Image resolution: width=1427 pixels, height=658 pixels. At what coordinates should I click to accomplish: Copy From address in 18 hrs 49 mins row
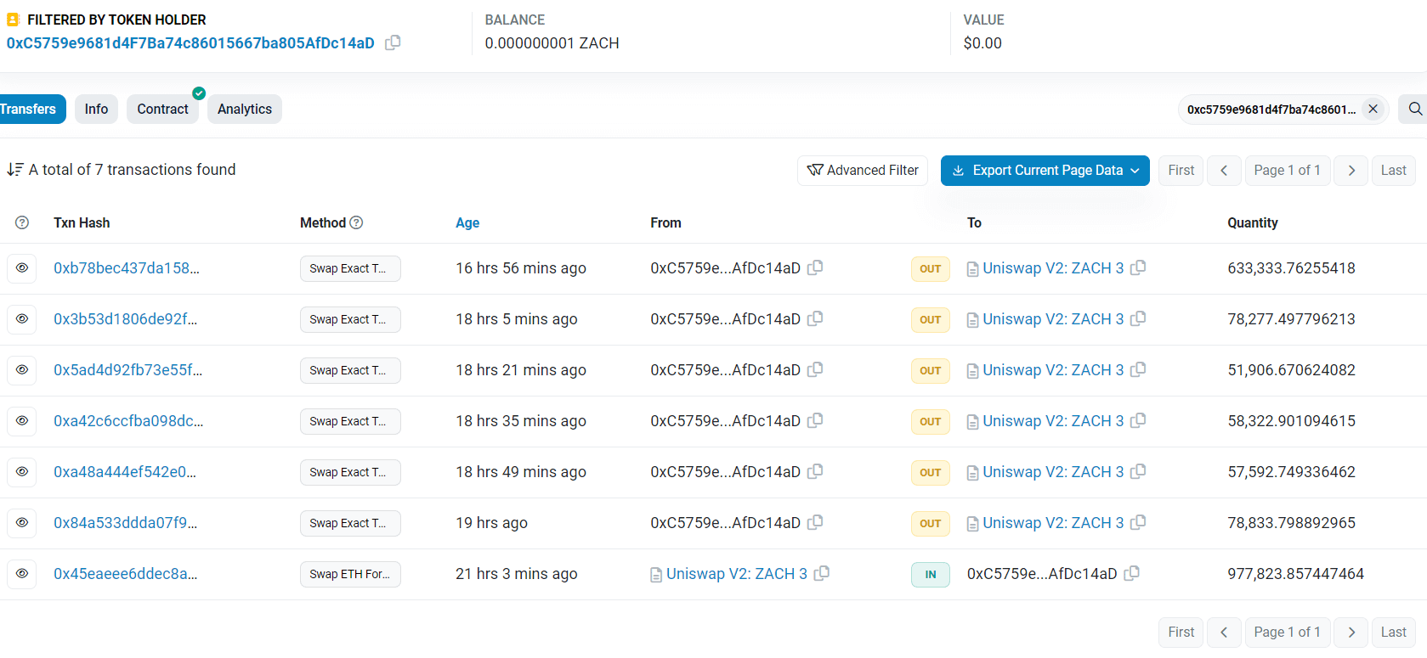815,471
